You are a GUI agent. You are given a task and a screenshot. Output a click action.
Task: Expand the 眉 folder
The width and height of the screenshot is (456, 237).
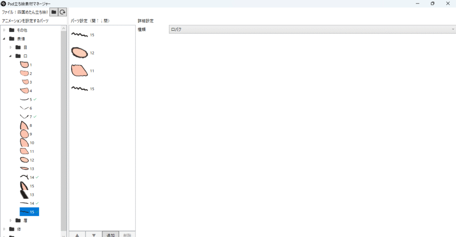point(11,220)
